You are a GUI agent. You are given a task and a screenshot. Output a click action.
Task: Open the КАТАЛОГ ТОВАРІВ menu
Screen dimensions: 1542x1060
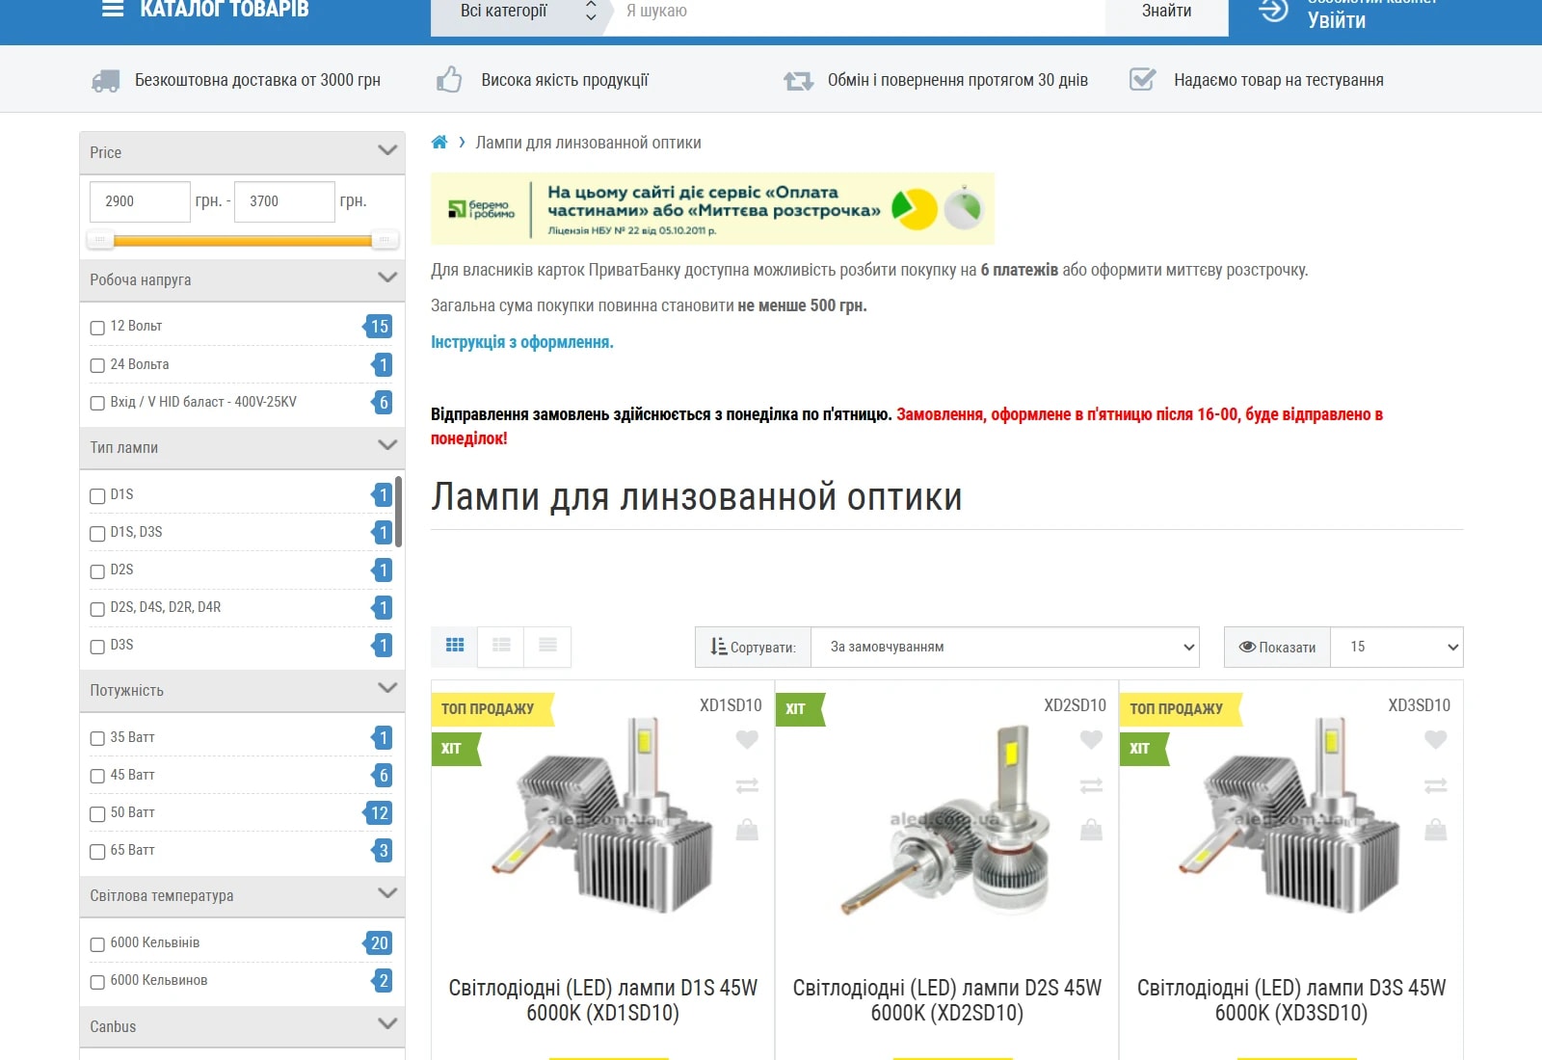coord(225,10)
